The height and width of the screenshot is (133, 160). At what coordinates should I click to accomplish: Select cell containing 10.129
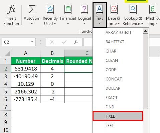pos(26,84)
